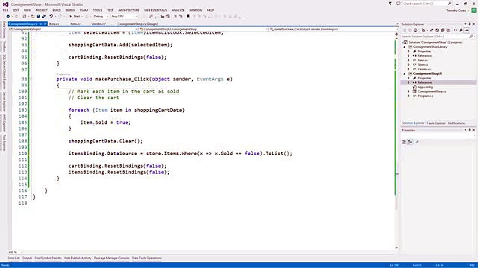Open the makePurchase_Click member dropdown
Screen dimensions: 478x268
[332, 29]
